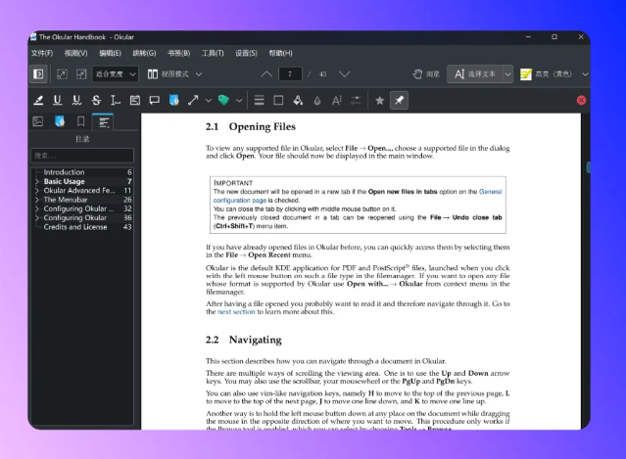Click the yellow 高亮 highlighter quick annotation icon
Image resolution: width=626 pixels, height=459 pixels.
coord(526,74)
